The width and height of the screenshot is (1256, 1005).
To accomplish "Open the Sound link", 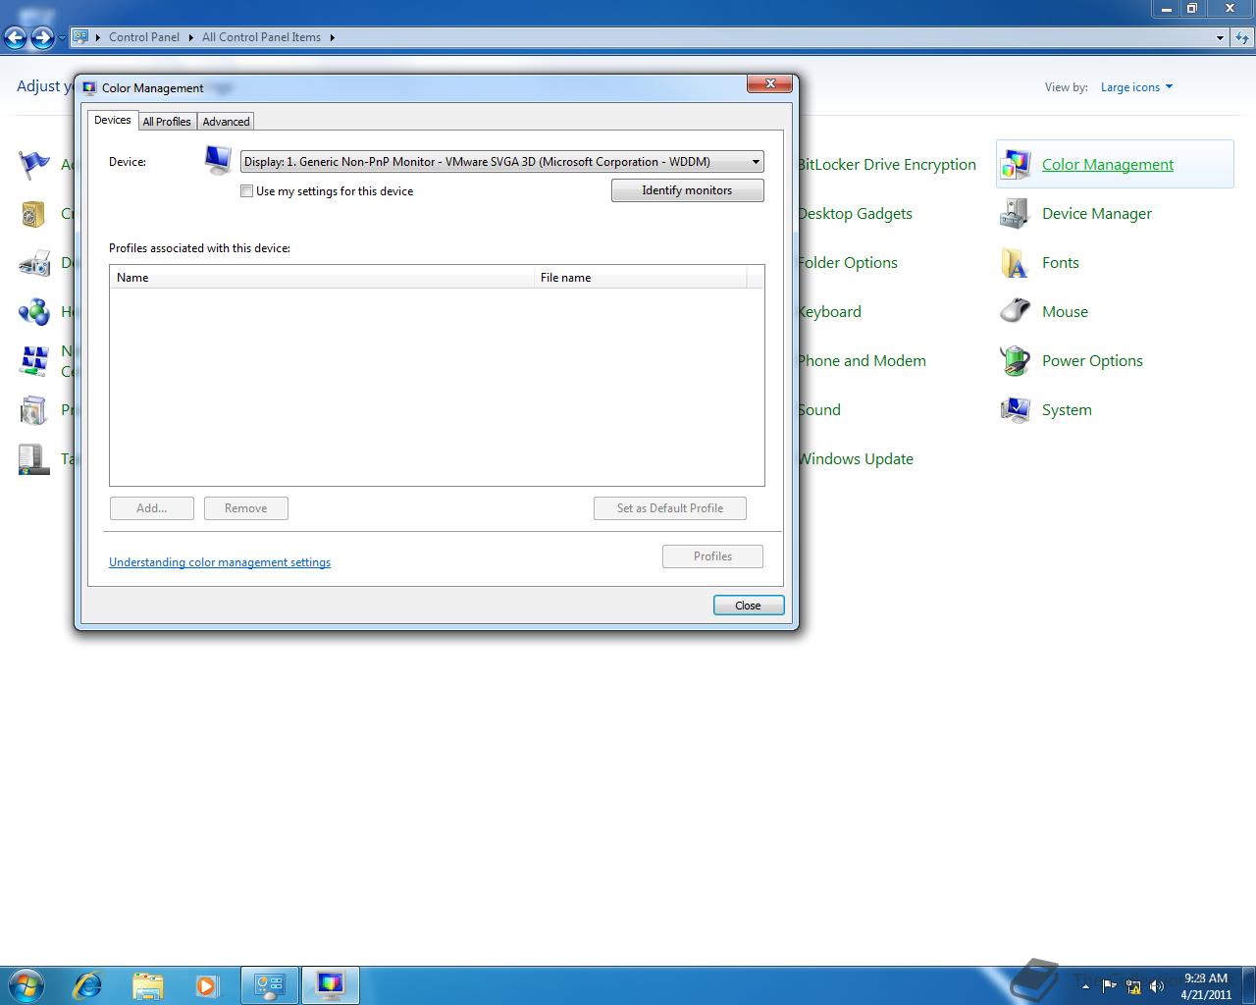I will (819, 410).
